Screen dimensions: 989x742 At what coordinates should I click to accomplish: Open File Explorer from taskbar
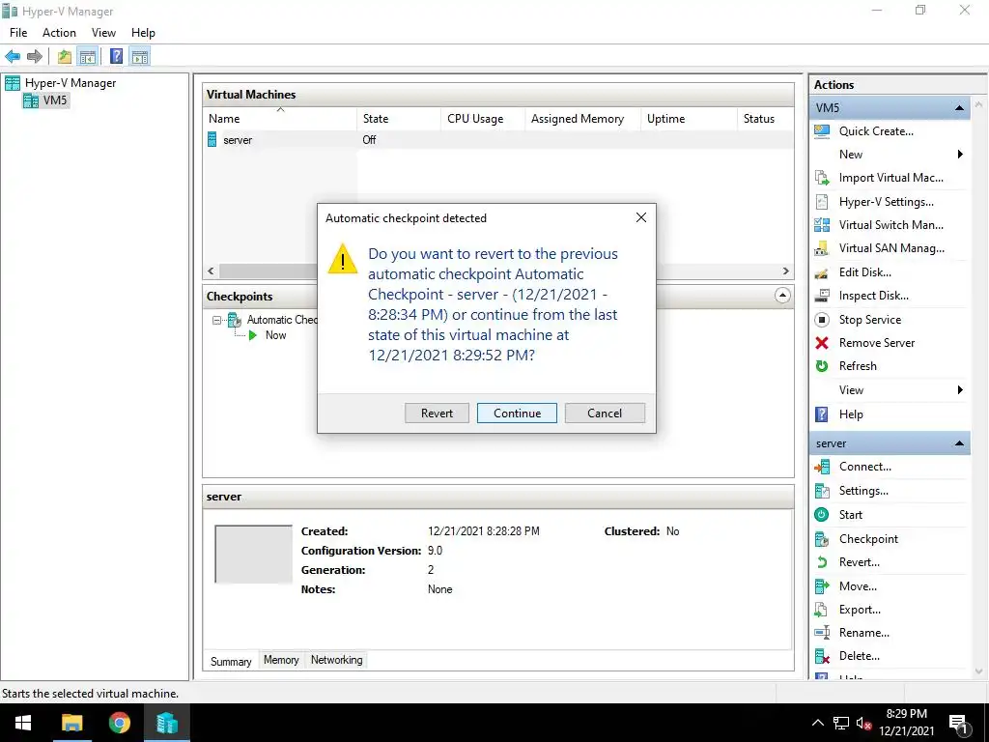click(x=71, y=723)
